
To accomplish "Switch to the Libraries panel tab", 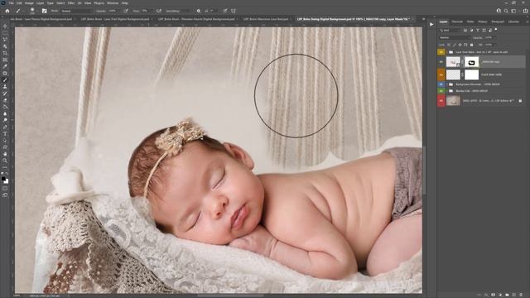I will (x=513, y=22).
